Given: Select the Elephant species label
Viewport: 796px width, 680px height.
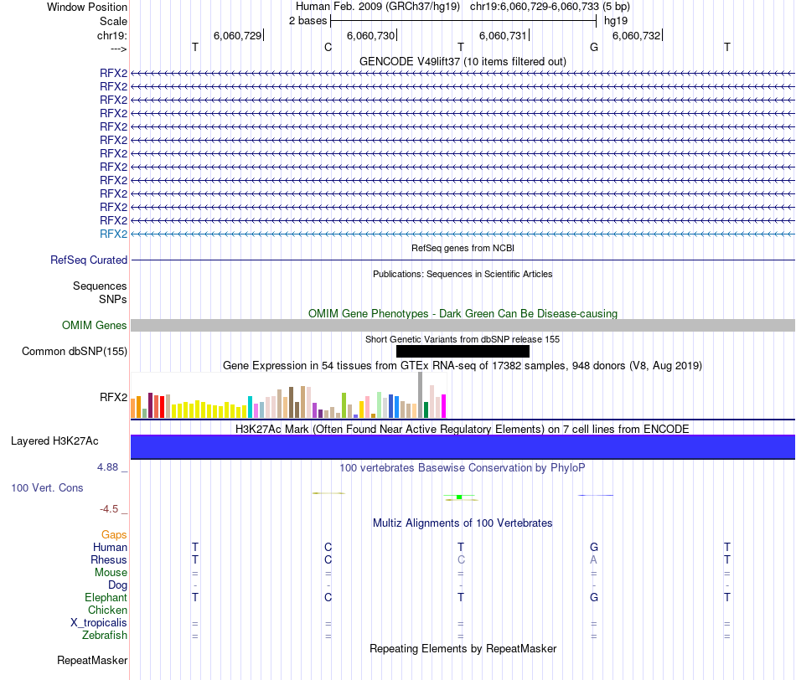Looking at the screenshot, I should tap(106, 597).
